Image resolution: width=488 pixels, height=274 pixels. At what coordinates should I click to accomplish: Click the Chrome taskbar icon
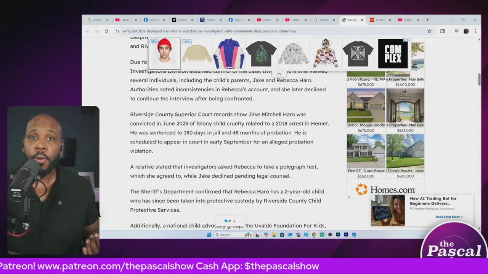(314, 235)
